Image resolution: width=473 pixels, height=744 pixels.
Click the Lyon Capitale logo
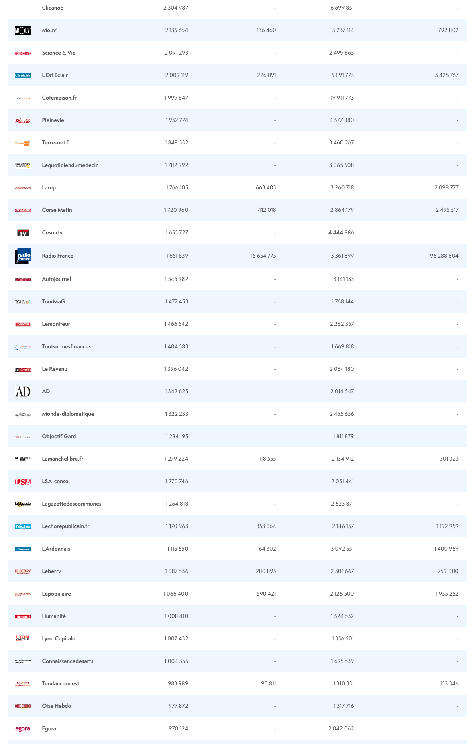23,638
